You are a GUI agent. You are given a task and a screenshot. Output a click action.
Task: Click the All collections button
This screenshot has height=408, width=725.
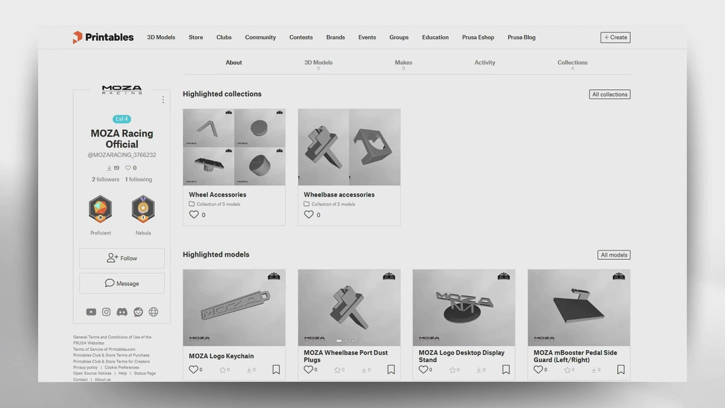pyautogui.click(x=609, y=95)
